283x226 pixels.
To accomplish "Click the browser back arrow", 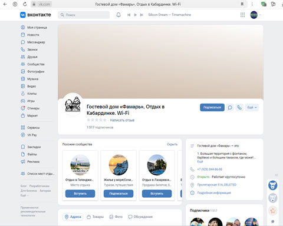I will tap(5, 4).
